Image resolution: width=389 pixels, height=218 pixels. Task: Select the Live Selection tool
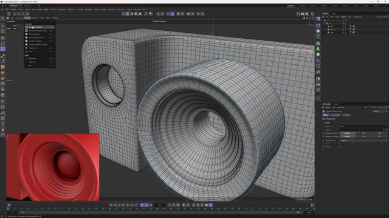pos(2,25)
